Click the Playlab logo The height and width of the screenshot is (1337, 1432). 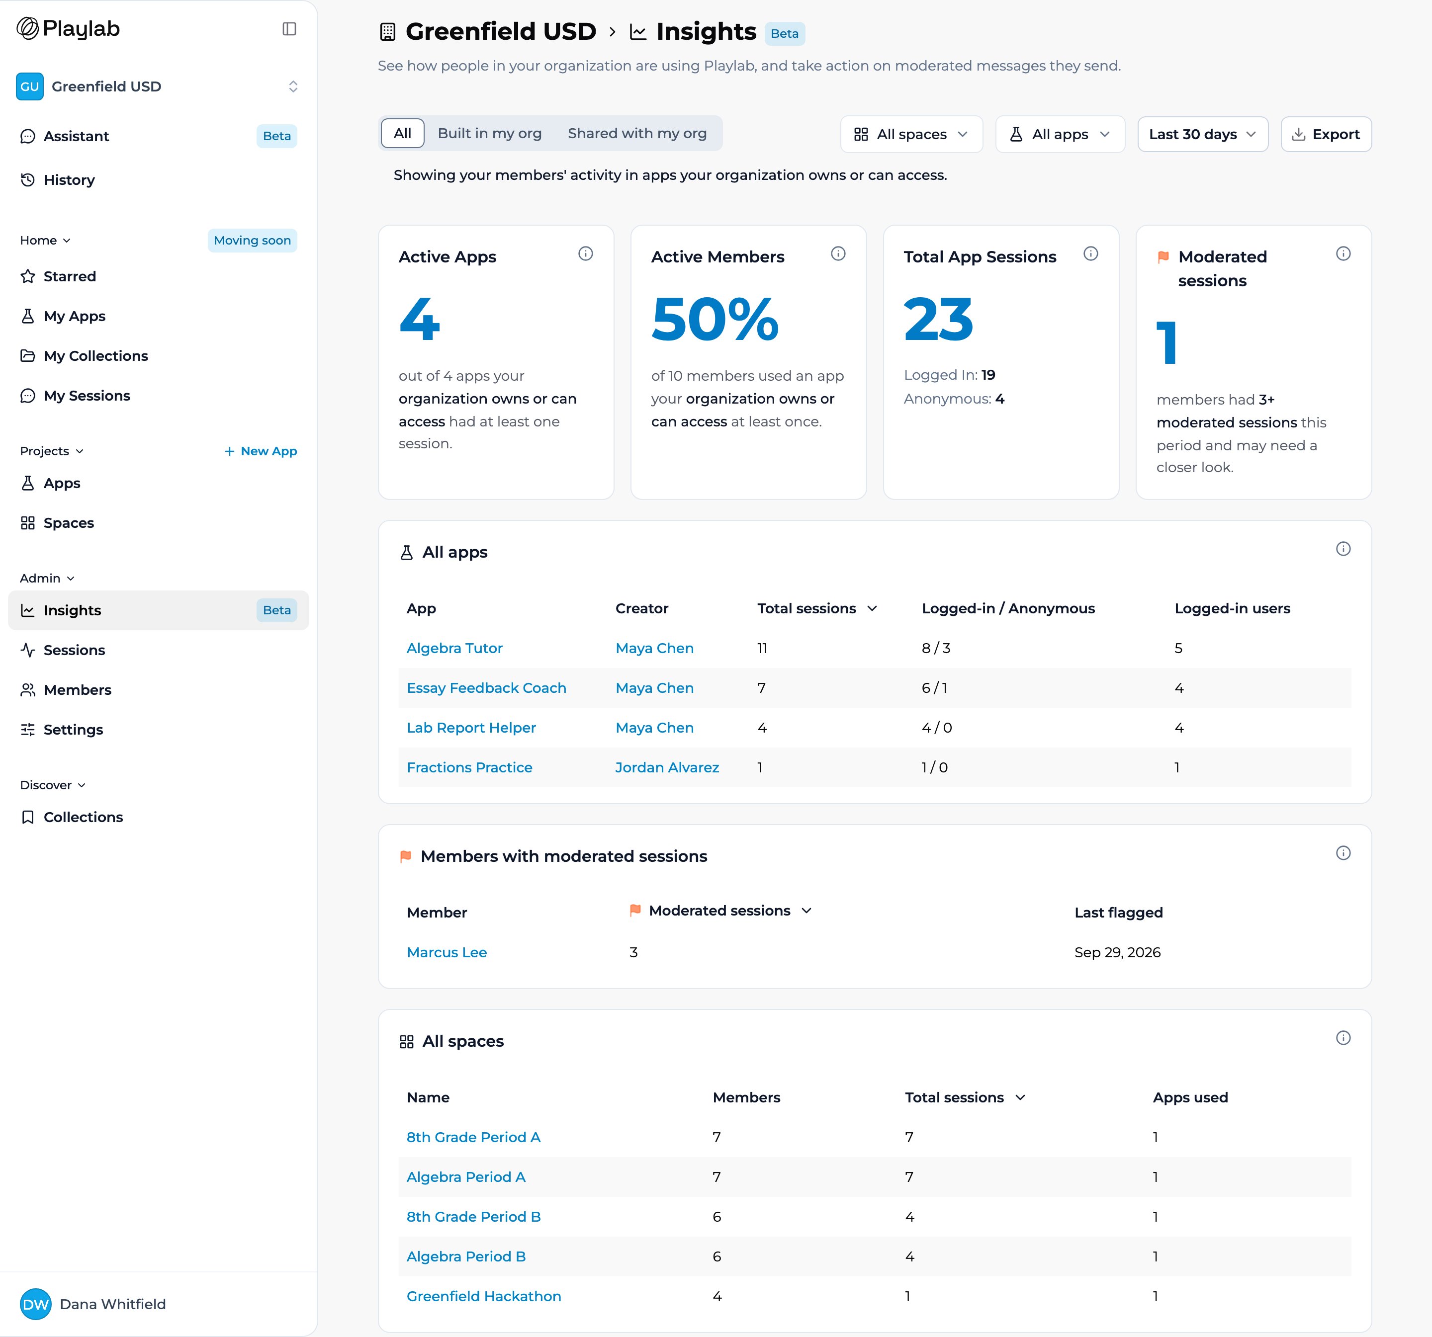click(69, 28)
